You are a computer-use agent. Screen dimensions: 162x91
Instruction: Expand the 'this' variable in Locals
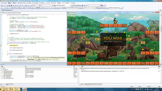point(2,68)
